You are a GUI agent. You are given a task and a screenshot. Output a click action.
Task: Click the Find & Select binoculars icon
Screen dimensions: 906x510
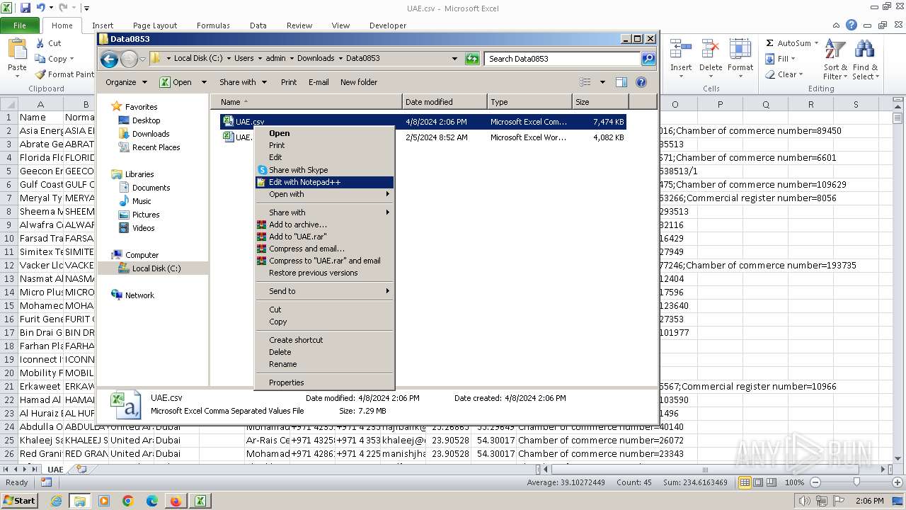pyautogui.click(x=865, y=50)
